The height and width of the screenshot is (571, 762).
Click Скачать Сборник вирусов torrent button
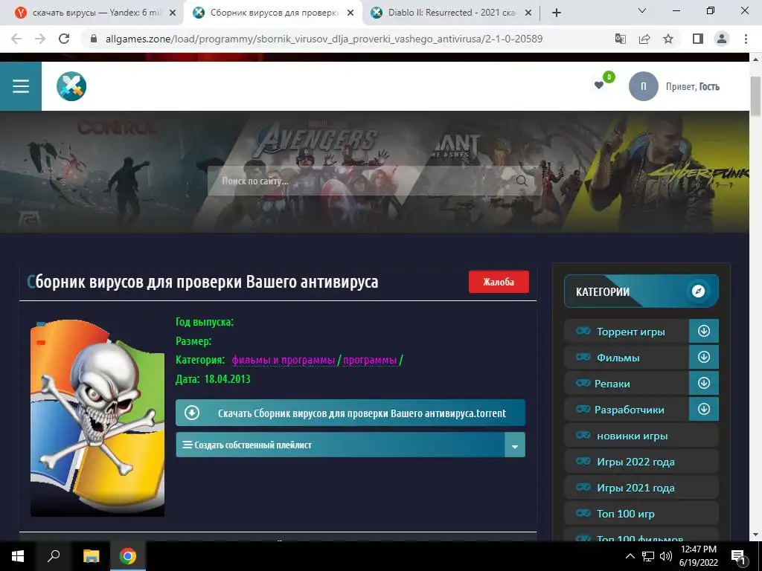[x=350, y=413]
